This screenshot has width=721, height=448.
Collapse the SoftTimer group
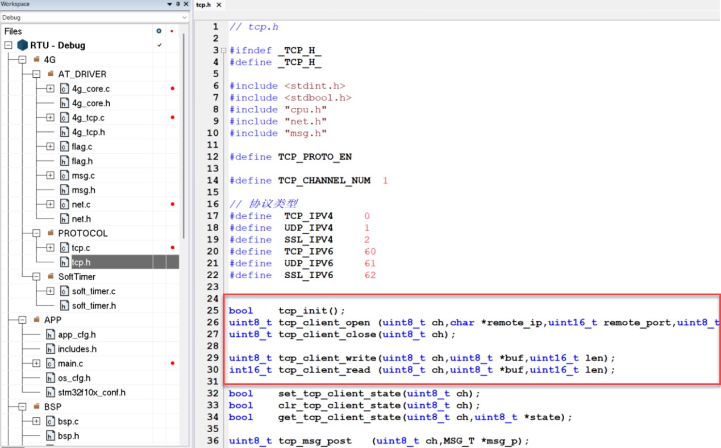click(36, 277)
